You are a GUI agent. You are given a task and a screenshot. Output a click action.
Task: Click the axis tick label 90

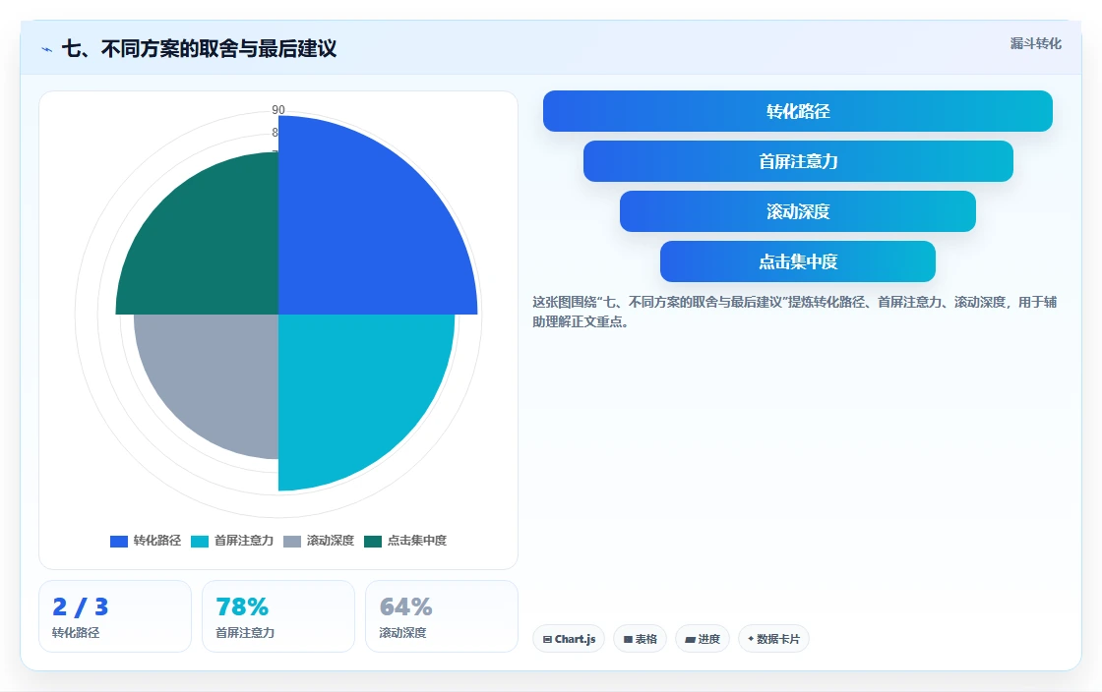(278, 109)
